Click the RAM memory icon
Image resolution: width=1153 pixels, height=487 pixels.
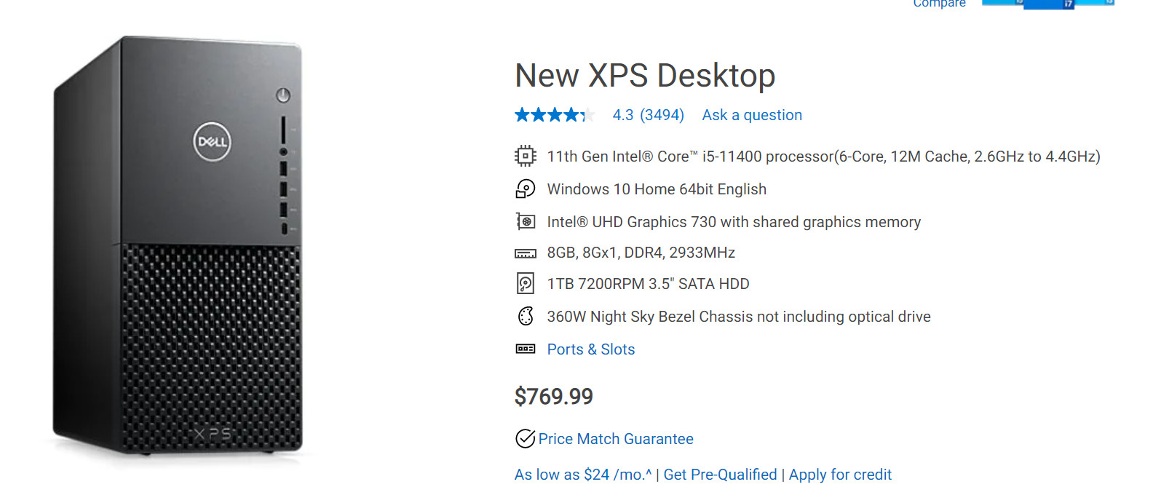click(x=526, y=253)
